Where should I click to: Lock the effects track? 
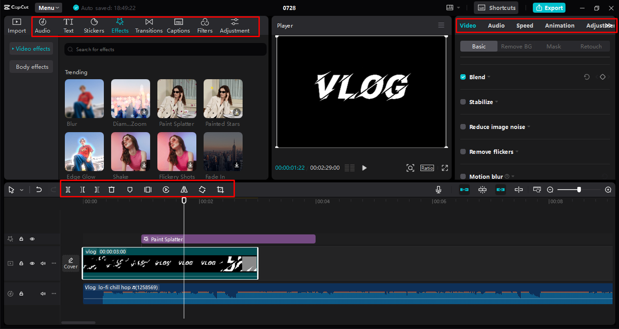pyautogui.click(x=21, y=239)
